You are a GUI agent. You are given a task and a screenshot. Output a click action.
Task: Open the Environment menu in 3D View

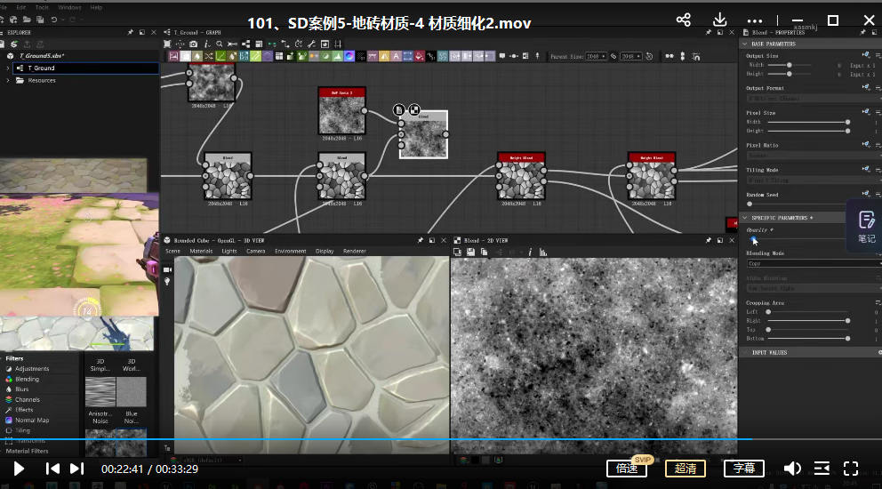coord(290,252)
